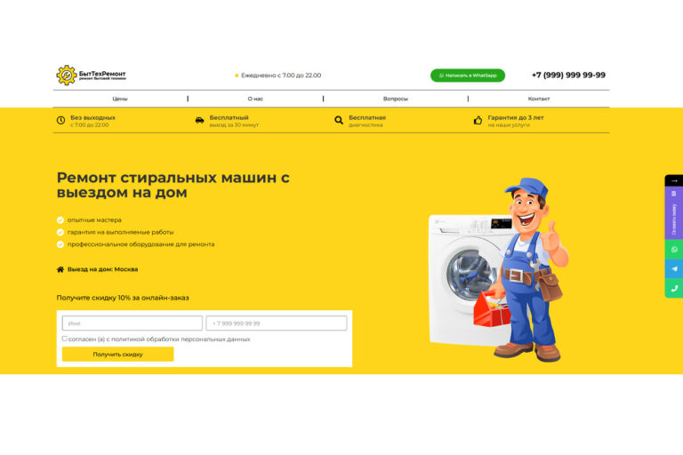Click the БытТехРемонт gear logo
Image resolution: width=683 pixels, height=455 pixels.
pos(67,76)
